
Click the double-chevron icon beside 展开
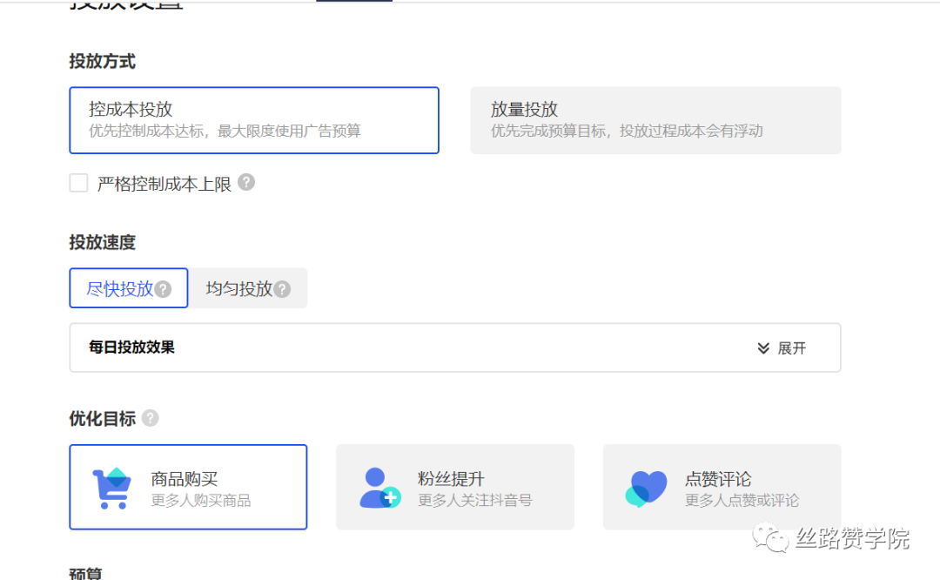tap(764, 347)
